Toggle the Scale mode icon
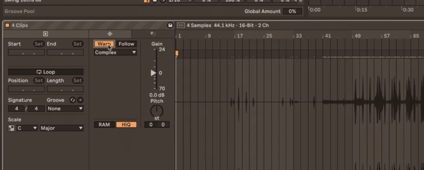This screenshot has width=424, height=170. (x=11, y=128)
